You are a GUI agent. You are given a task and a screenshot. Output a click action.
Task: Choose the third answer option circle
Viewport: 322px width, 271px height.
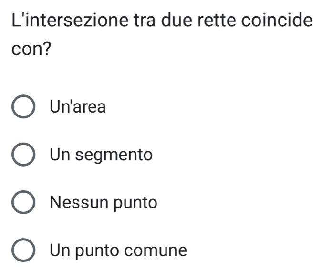tap(22, 203)
